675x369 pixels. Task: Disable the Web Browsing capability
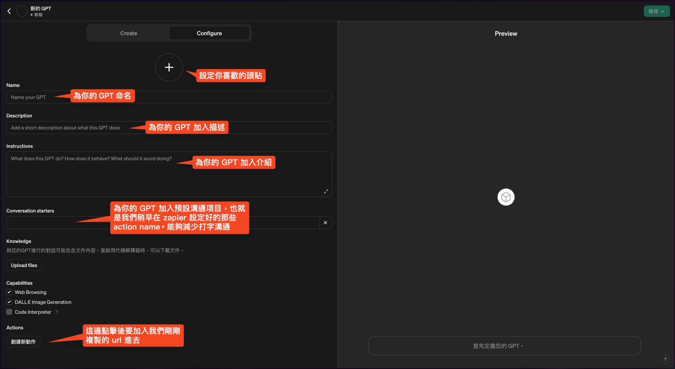tap(9, 292)
